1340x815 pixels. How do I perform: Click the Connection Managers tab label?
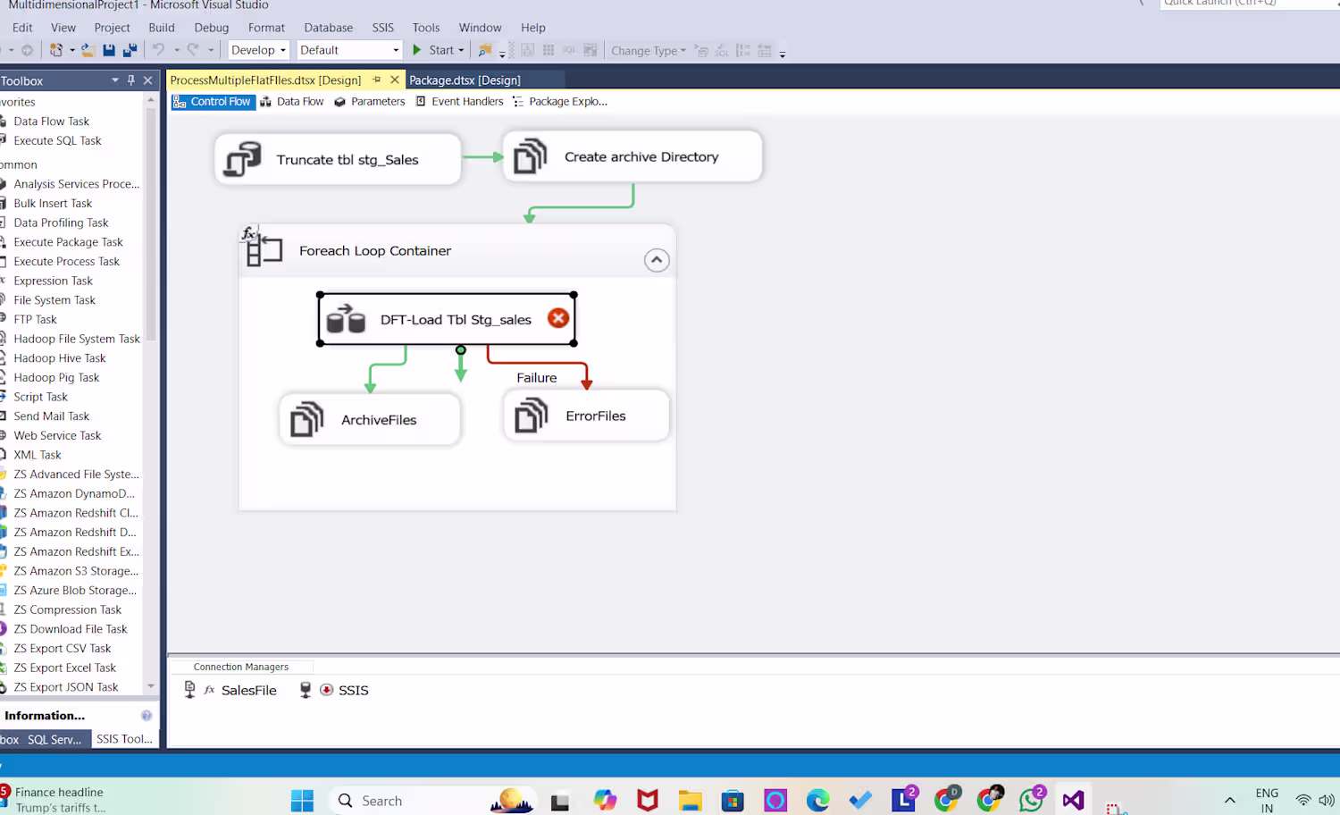point(241,667)
